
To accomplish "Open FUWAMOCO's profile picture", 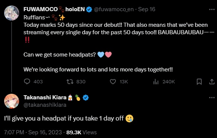I will point(12,13).
